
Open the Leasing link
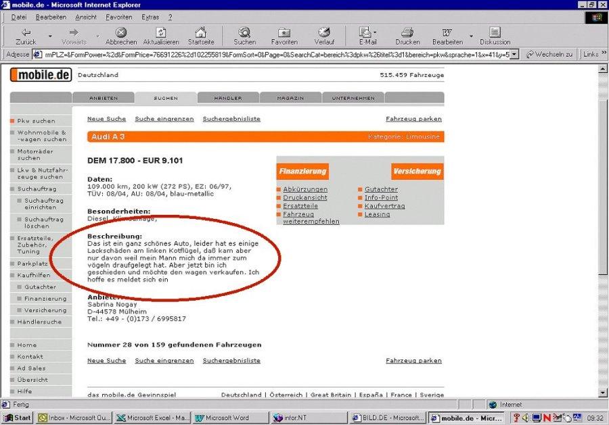pyautogui.click(x=377, y=214)
